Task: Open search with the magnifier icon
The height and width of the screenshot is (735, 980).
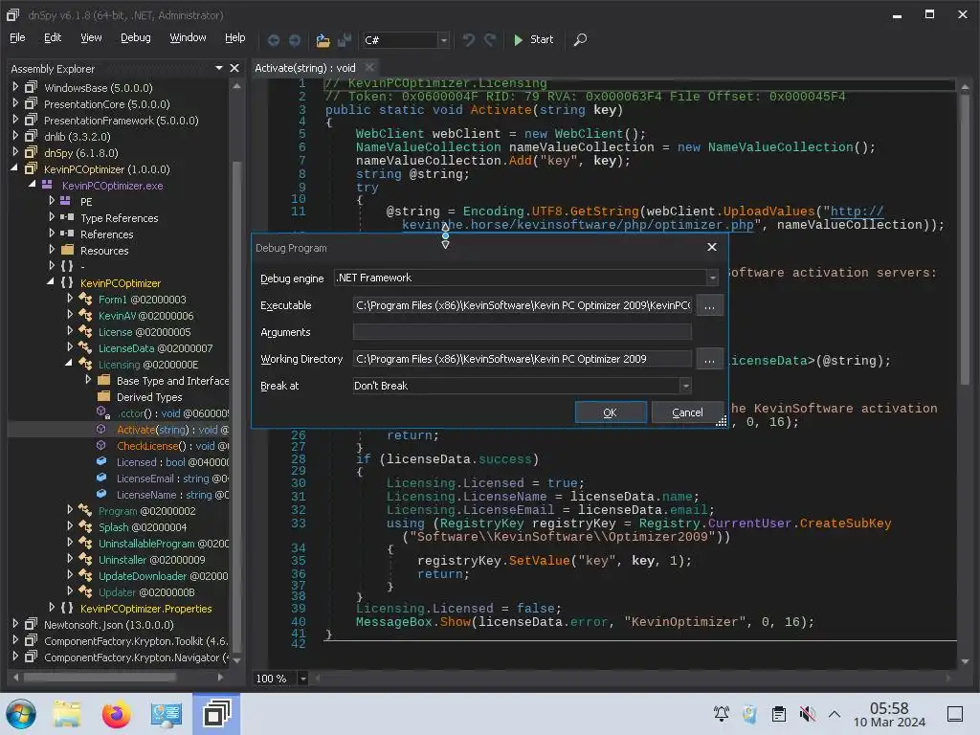Action: point(580,40)
